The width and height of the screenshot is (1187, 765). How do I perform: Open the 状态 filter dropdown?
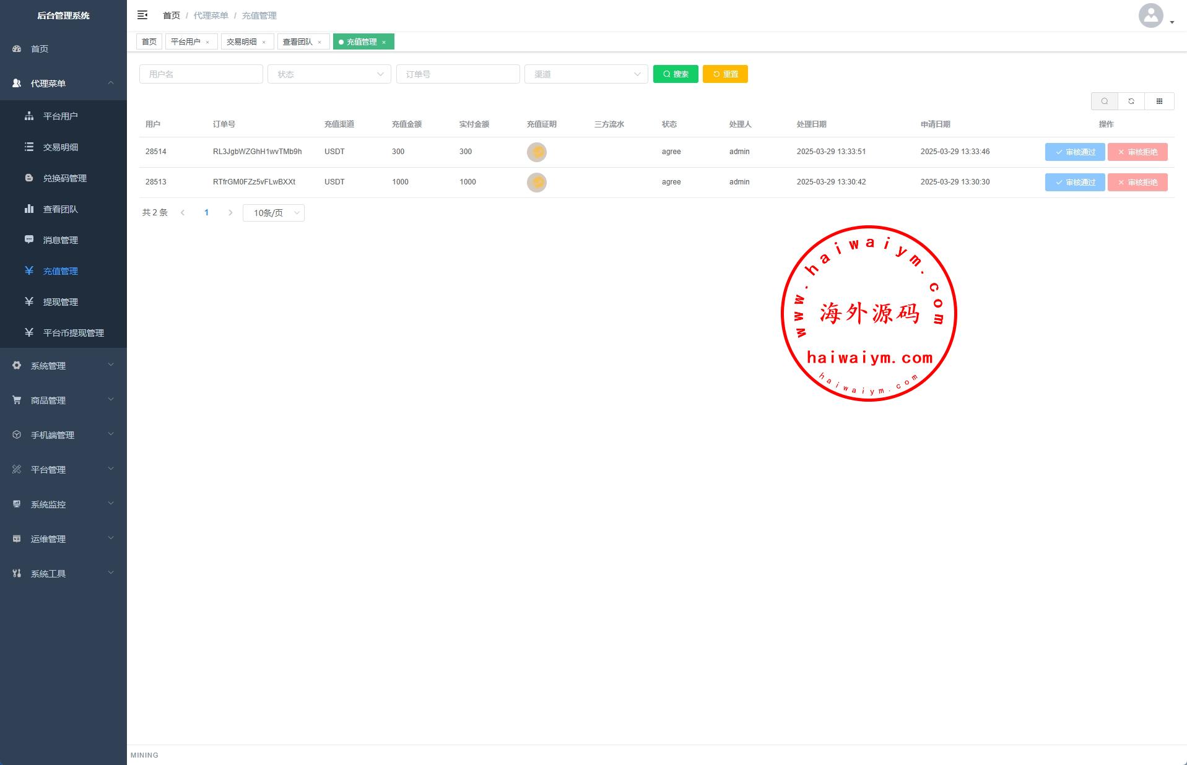pyautogui.click(x=329, y=74)
